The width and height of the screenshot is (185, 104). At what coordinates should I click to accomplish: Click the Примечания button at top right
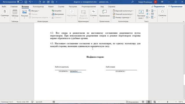[x=175, y=7]
